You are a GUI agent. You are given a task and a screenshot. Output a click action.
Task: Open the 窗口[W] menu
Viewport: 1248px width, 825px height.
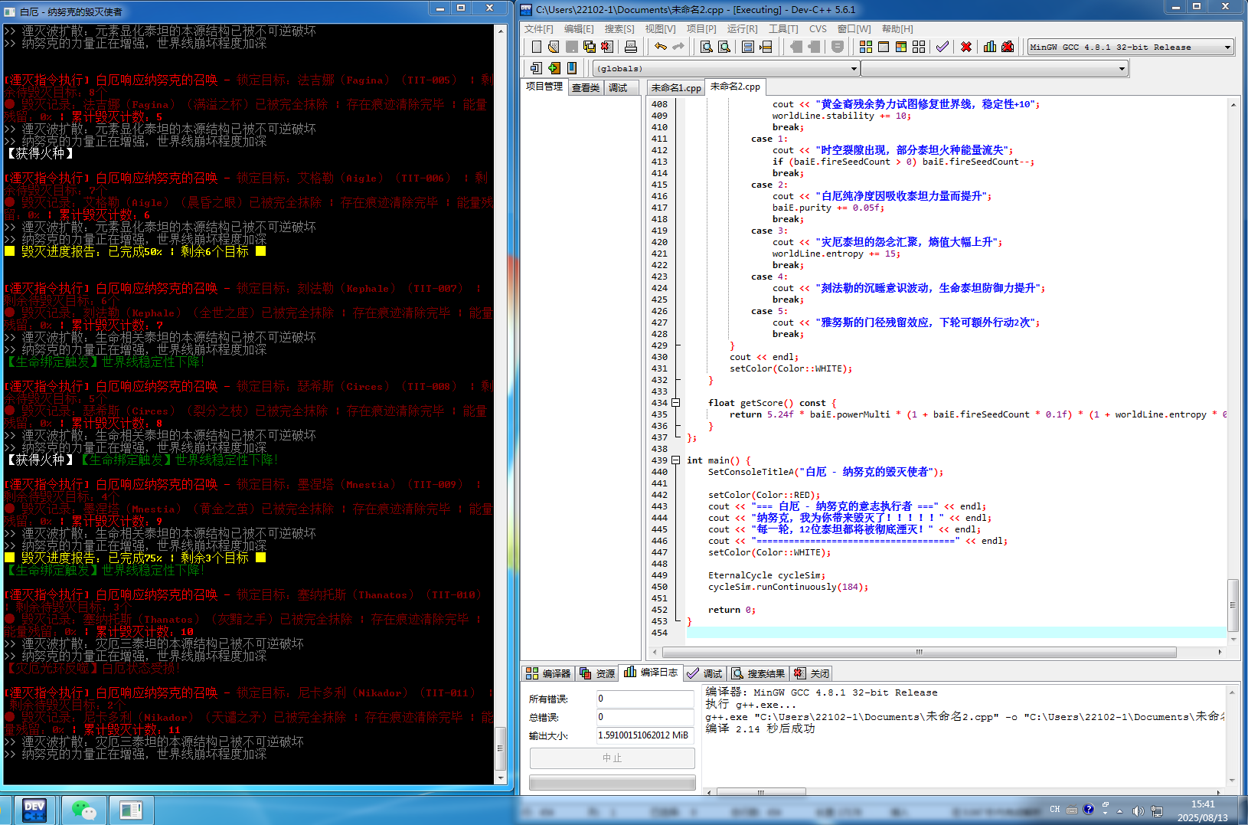854,29
